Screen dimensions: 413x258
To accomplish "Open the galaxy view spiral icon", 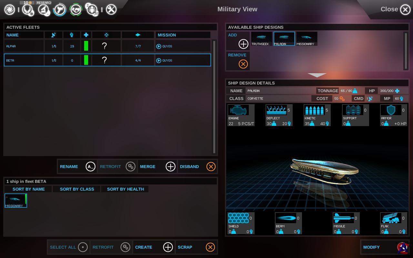I will [10, 10].
